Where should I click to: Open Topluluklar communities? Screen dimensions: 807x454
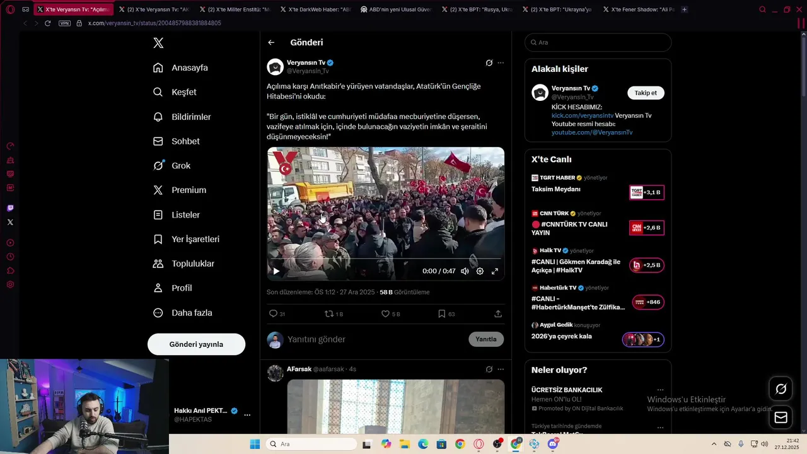click(183, 264)
